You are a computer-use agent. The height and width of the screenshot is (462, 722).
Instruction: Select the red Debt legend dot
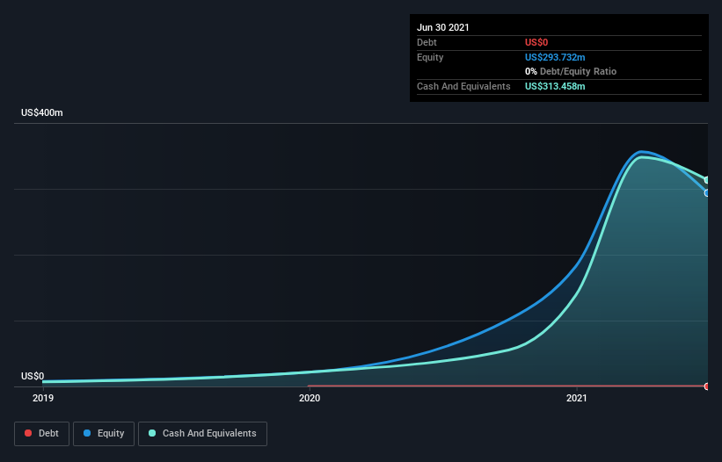(28, 433)
